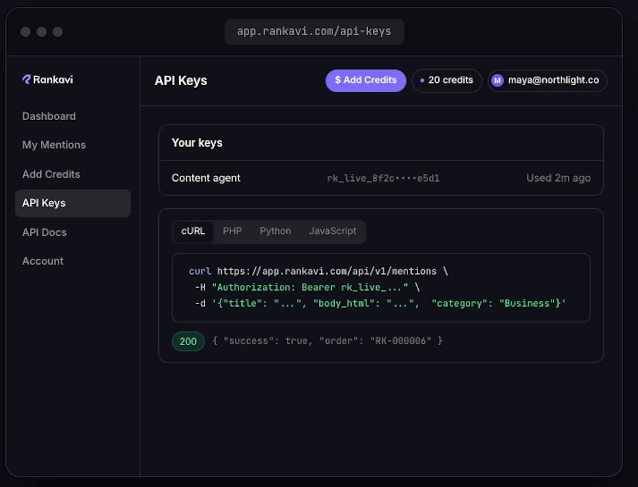
Task: Open Add Credits in the sidebar
Action: [51, 174]
